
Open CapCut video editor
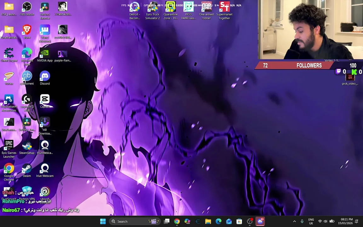[x=45, y=101]
